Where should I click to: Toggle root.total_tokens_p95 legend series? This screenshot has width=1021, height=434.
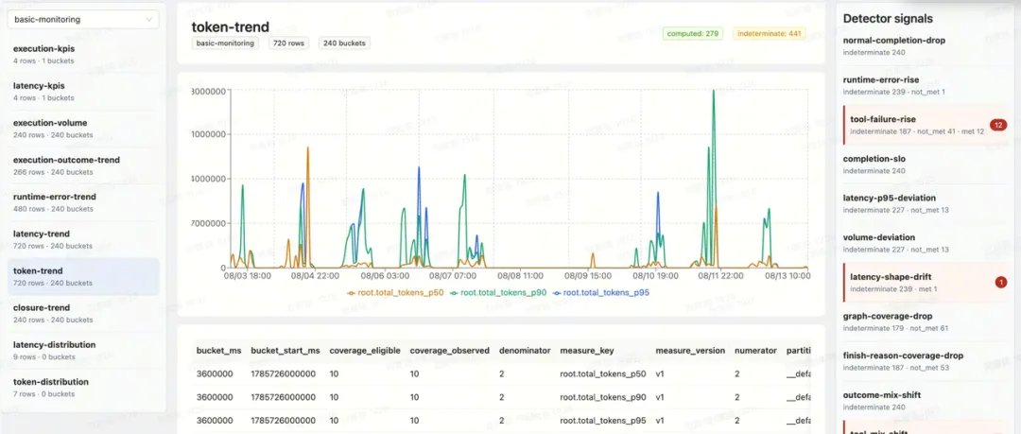[601, 292]
